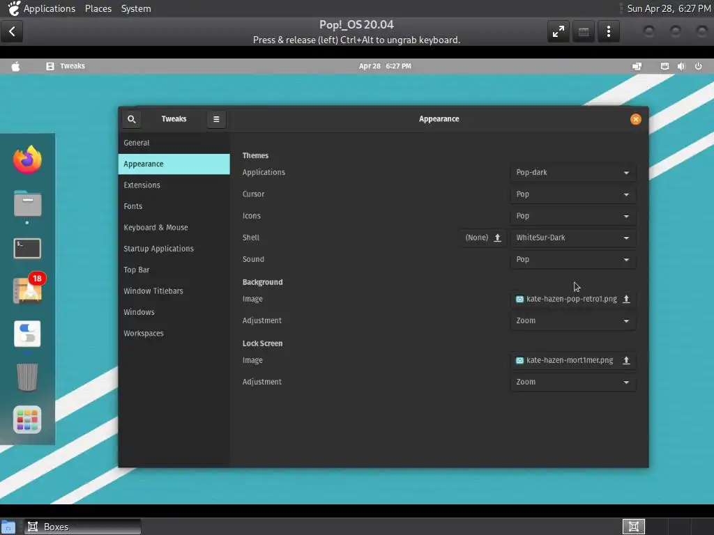The height and width of the screenshot is (535, 714).
Task: Select Windows in the sidebar
Action: (x=174, y=312)
